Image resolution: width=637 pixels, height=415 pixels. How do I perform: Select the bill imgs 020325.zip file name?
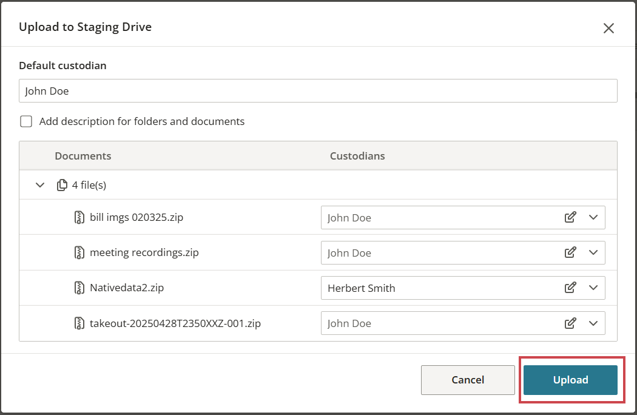pyautogui.click(x=136, y=217)
